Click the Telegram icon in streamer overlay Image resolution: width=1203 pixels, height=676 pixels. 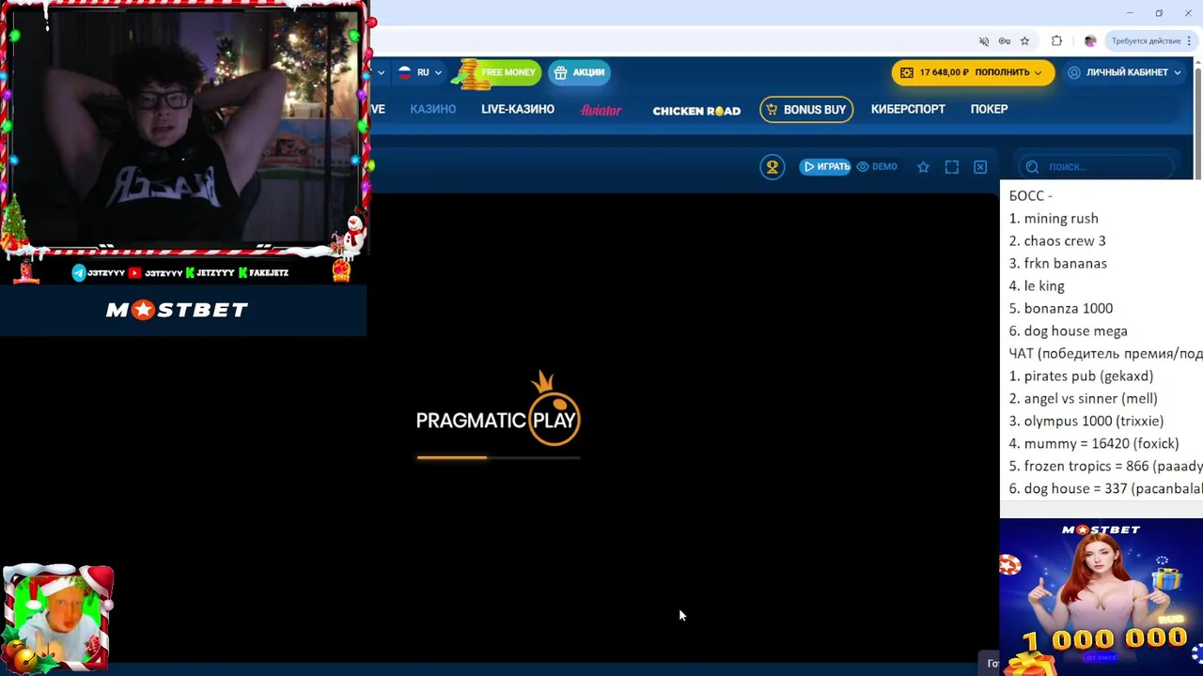click(x=79, y=273)
